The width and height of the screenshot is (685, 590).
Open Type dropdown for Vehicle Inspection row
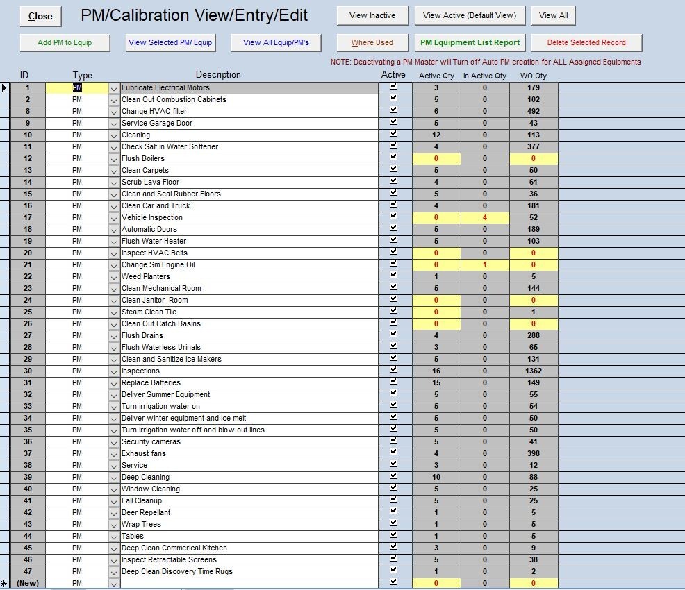tap(113, 217)
